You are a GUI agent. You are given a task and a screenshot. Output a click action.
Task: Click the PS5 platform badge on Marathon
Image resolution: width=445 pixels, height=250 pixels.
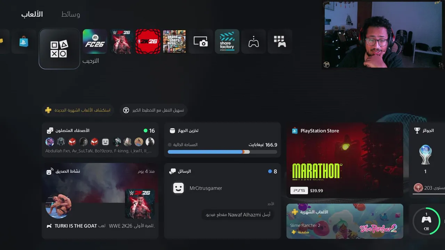tap(299, 191)
